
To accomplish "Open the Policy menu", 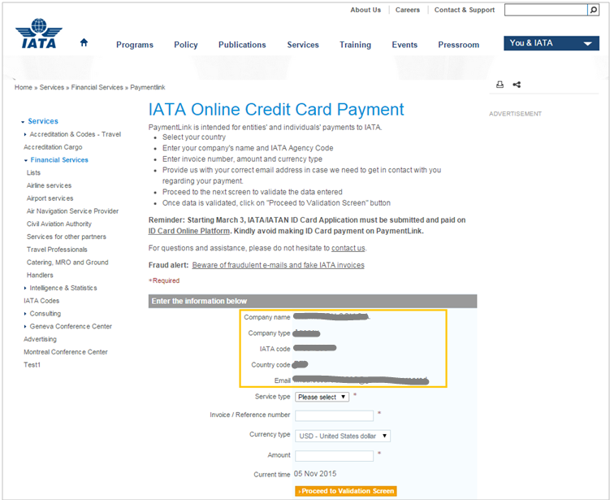I will (186, 45).
